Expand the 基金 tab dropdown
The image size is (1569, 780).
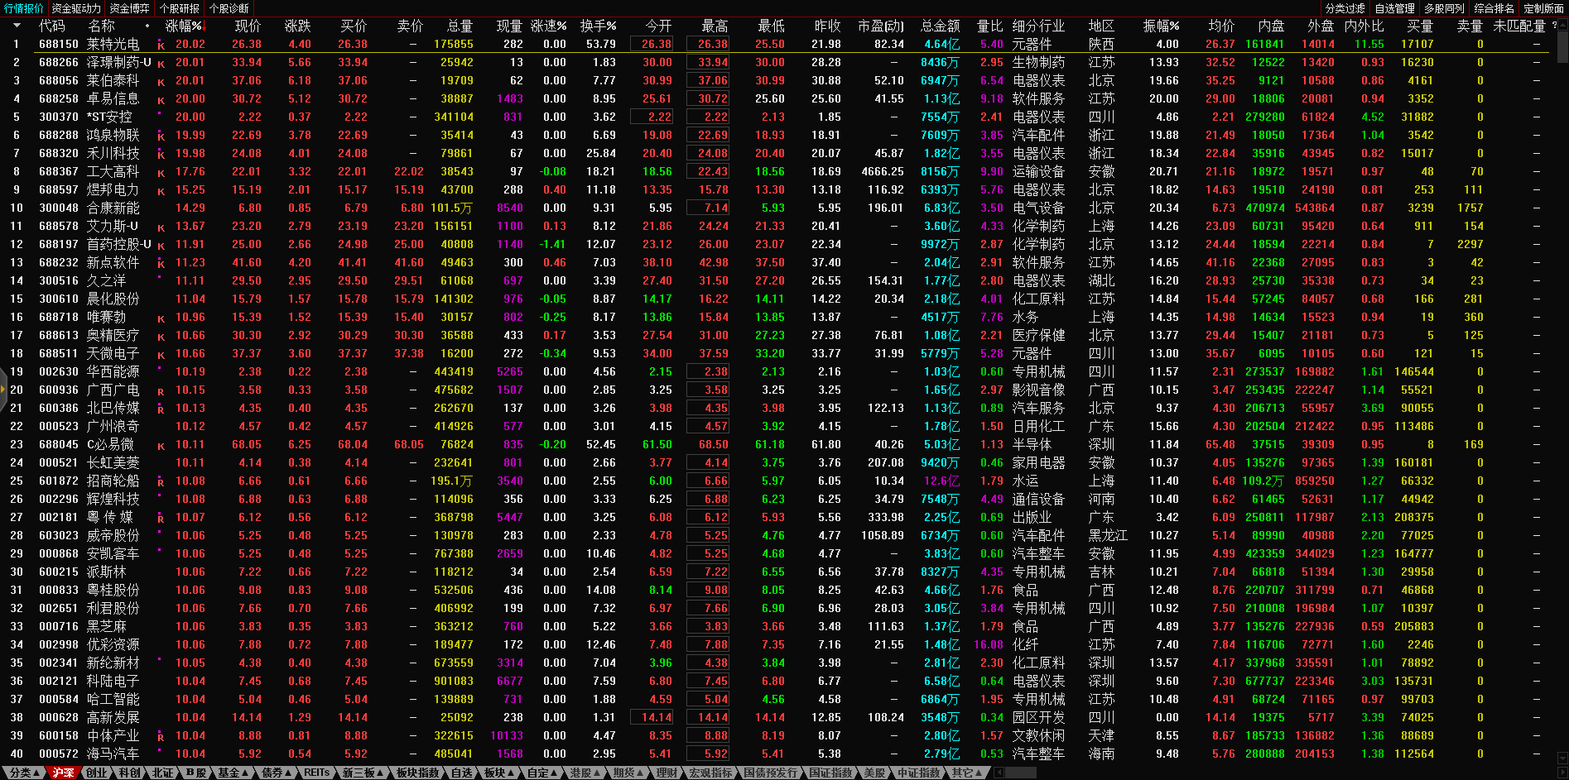click(233, 773)
